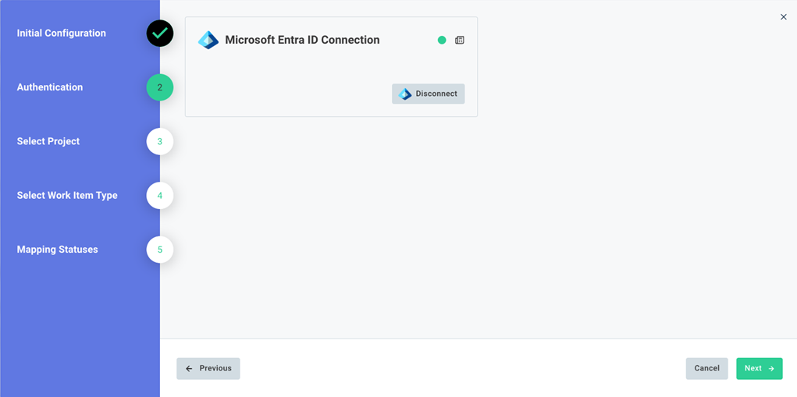Select step 3 circle in the stepper
This screenshot has width=797, height=397.
[160, 142]
